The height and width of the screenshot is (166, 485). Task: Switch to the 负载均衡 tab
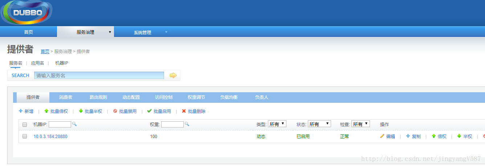[229, 97]
